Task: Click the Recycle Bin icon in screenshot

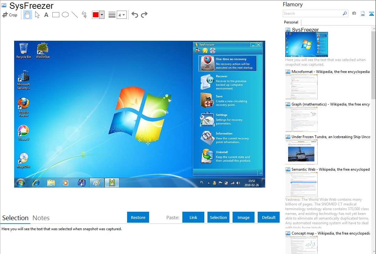Action: [24, 50]
